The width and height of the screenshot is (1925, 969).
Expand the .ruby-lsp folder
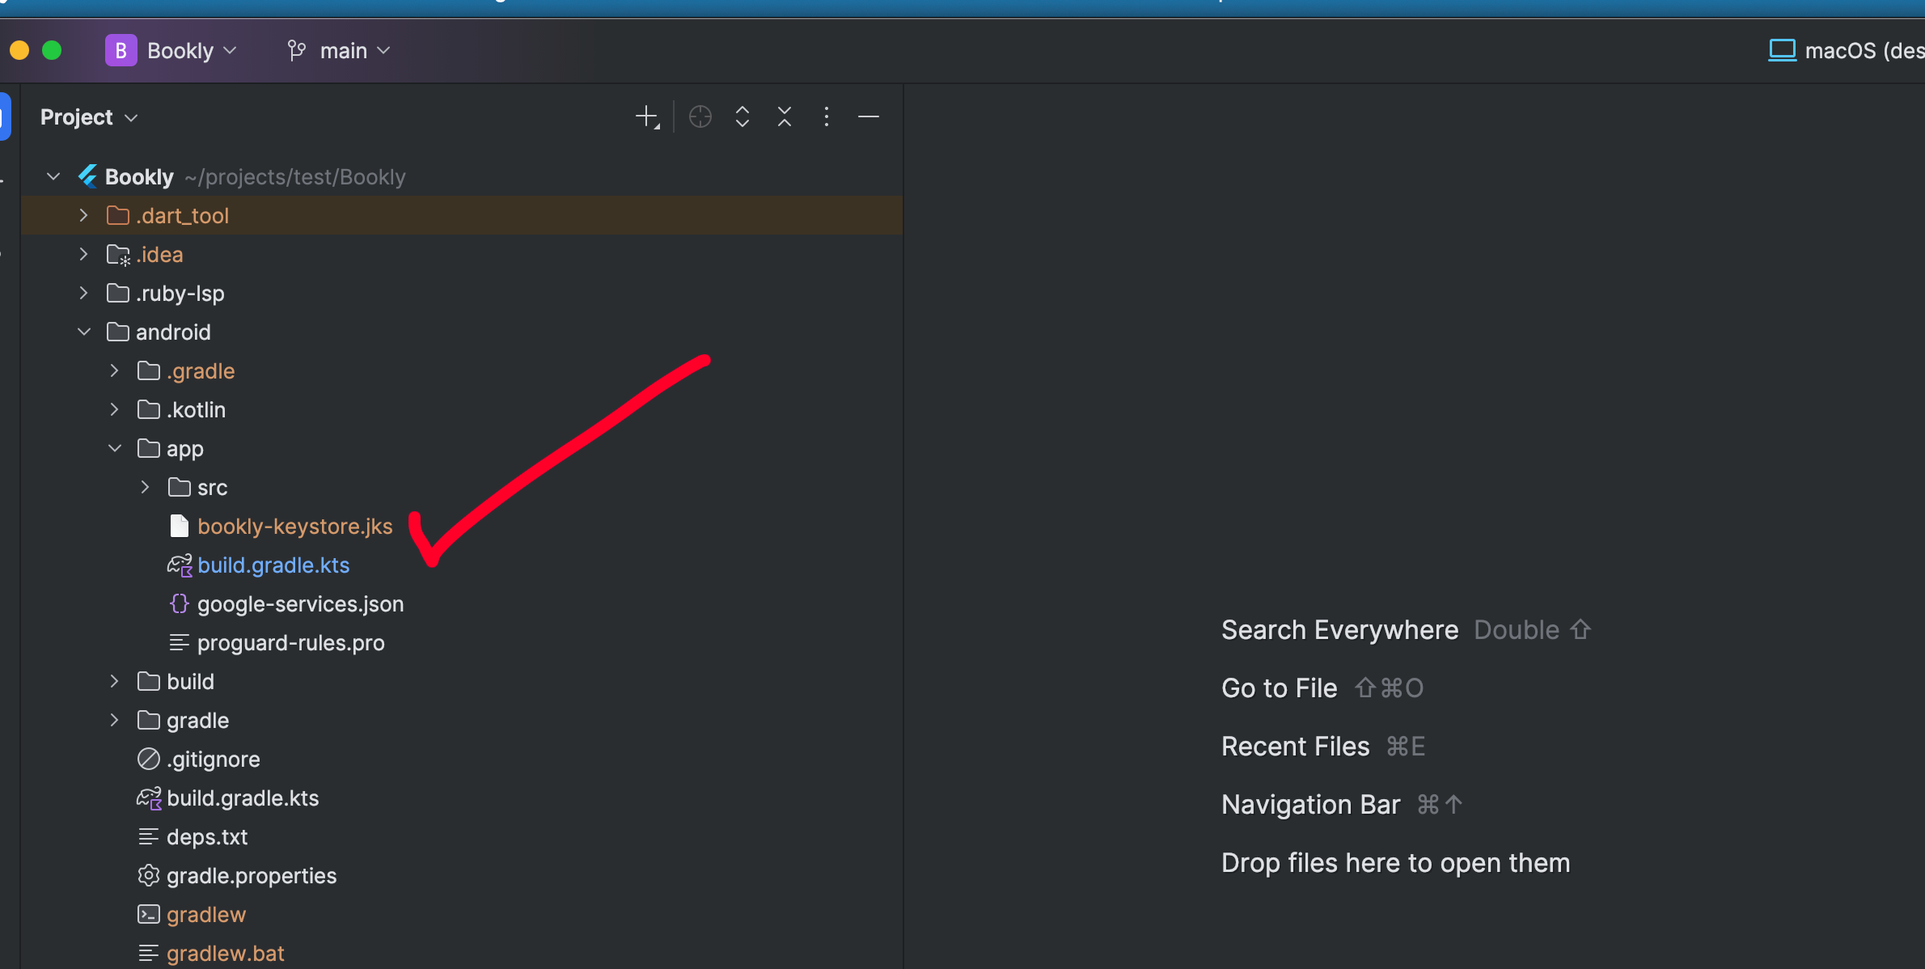(83, 293)
